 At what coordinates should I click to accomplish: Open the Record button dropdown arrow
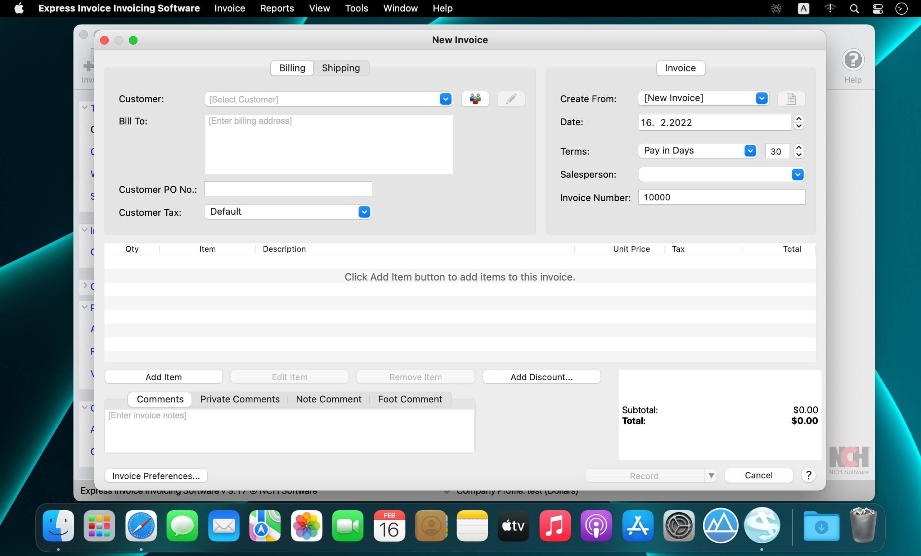[x=711, y=475]
